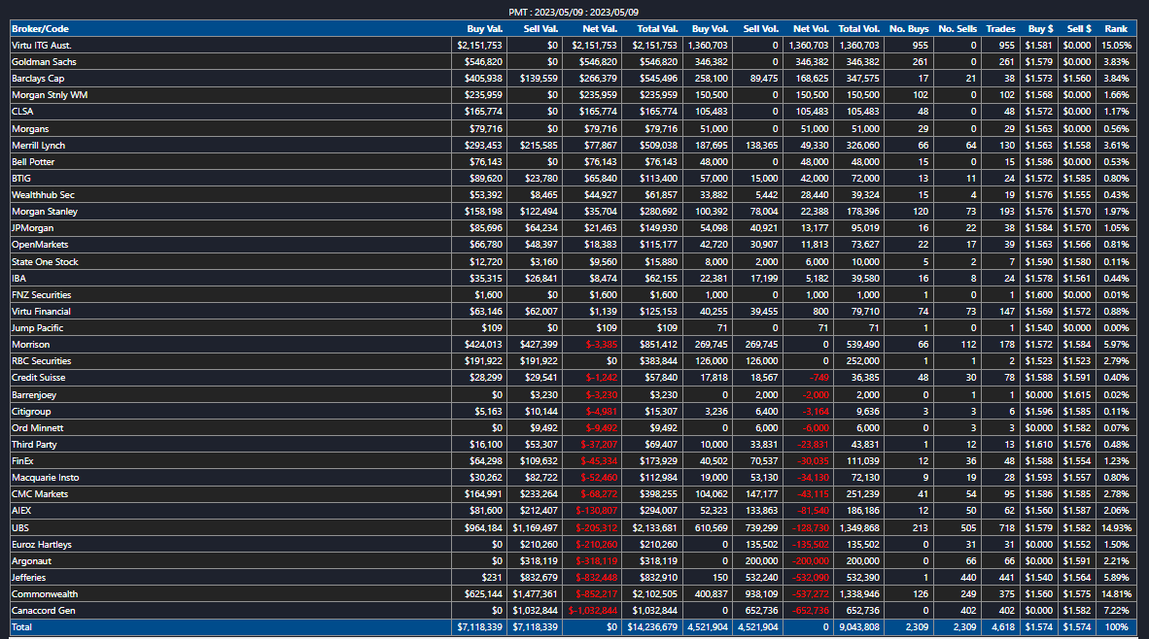Select the Citigroup broker name
The width and height of the screenshot is (1149, 639).
tap(31, 412)
